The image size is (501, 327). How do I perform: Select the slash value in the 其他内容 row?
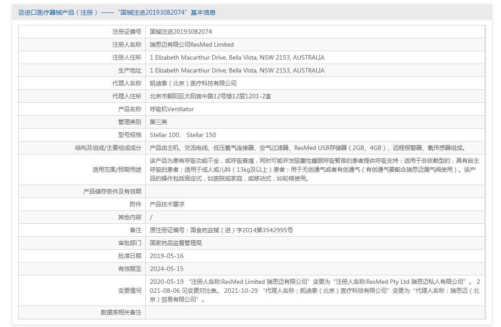pyautogui.click(x=151, y=218)
